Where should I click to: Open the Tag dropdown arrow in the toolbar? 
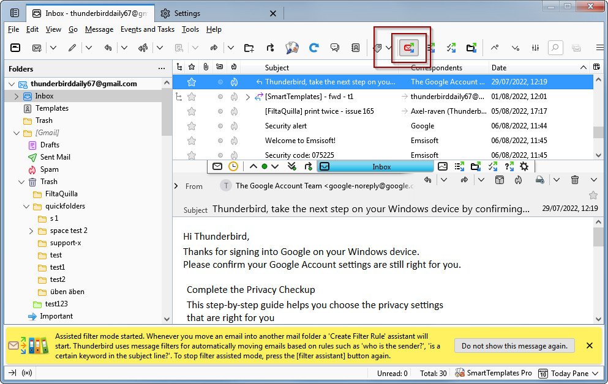388,48
